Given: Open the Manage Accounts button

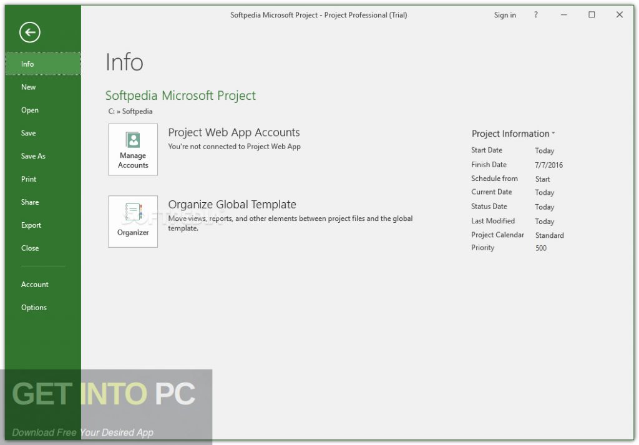Looking at the screenshot, I should click(133, 150).
